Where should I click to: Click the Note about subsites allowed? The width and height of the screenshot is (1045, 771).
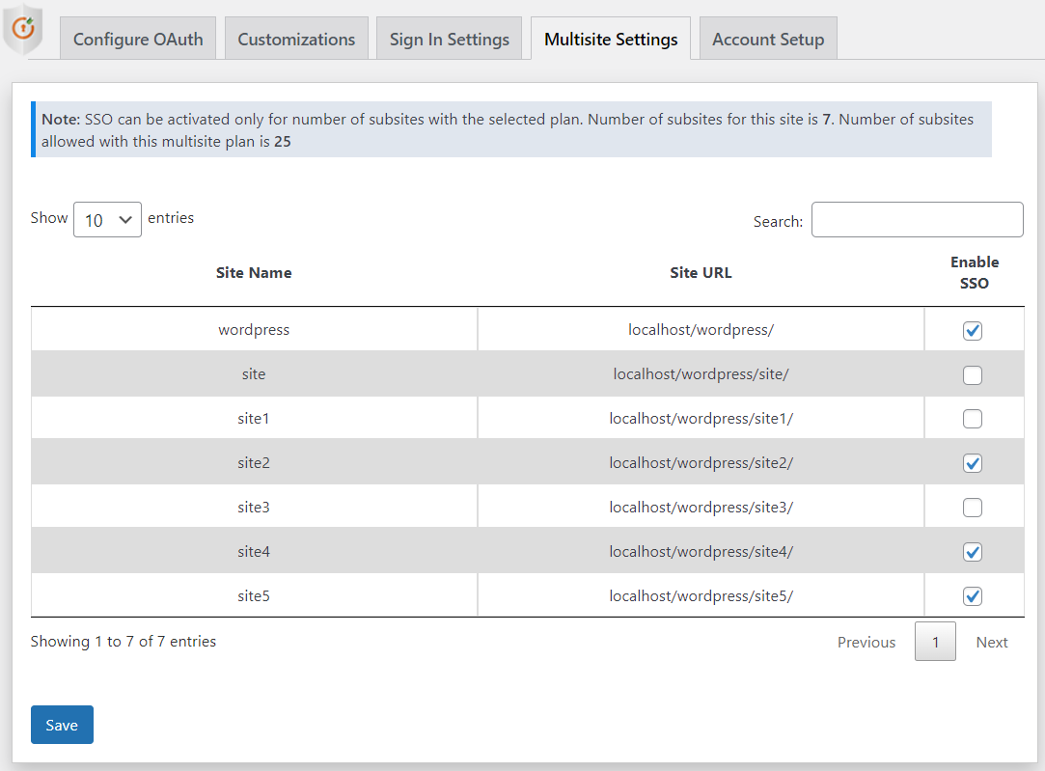[511, 129]
